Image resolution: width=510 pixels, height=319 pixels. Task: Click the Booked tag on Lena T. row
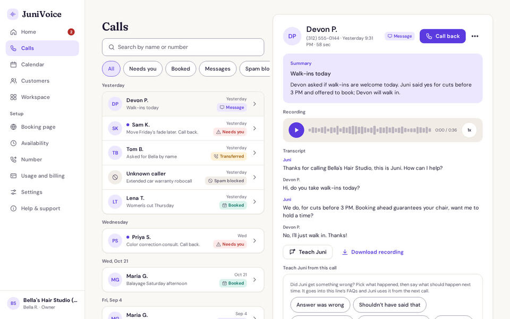click(233, 205)
